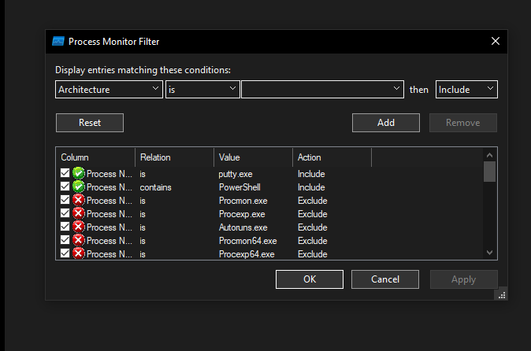Click red exclude icon for Procmon64.exe row

pyautogui.click(x=78, y=241)
